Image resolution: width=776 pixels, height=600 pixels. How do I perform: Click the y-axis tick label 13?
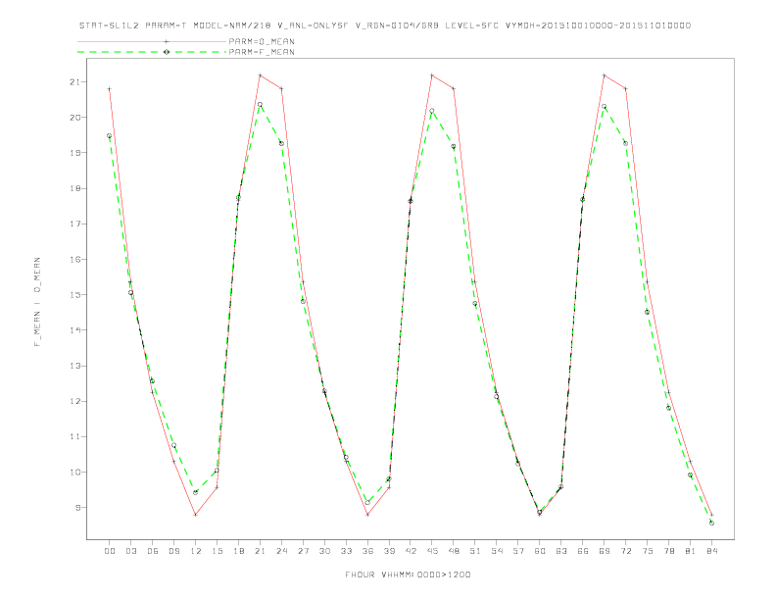[74, 366]
